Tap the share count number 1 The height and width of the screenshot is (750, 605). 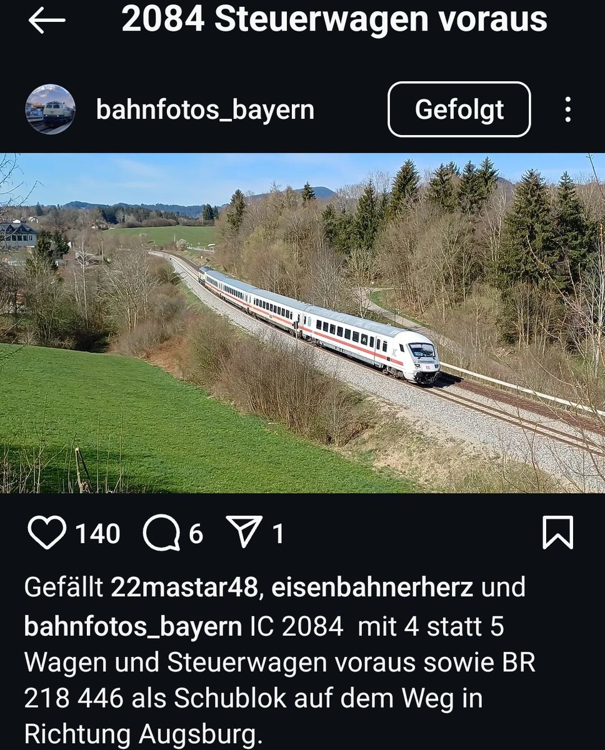coord(278,534)
